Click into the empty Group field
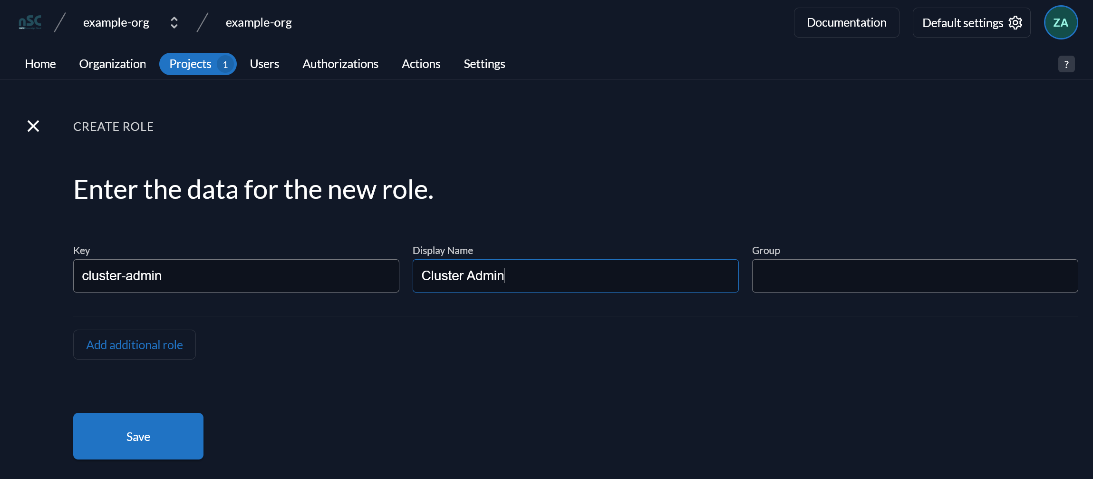 [x=915, y=276]
